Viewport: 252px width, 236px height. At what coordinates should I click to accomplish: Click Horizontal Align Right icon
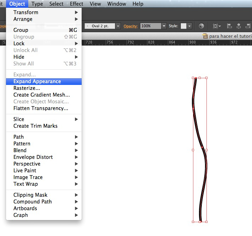tap(248, 26)
